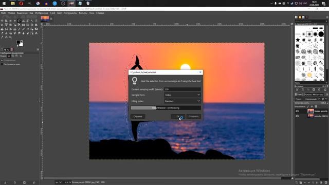Close the python_fu_heal_selection dialog
Screen dimensions: 329x185
click(x=200, y=72)
